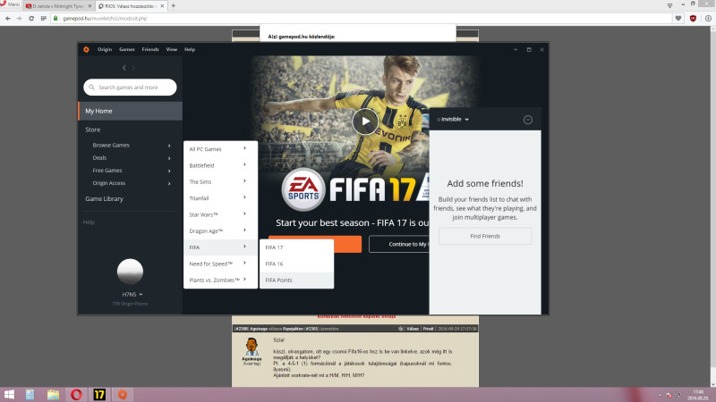Screen dimensions: 716x402
Task: Expand Plants vs. Zombies category
Action: (x=220, y=281)
